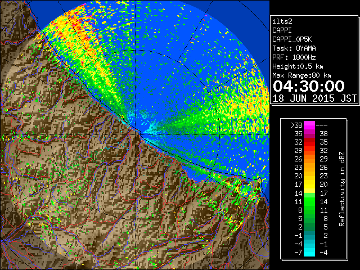
Task: Click the 04:30:00 timestamp
Action: (x=309, y=86)
